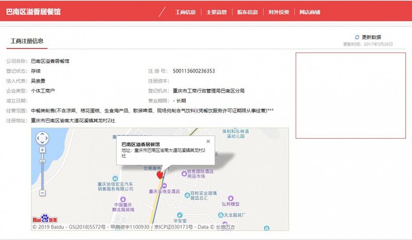The height and width of the screenshot is (240, 412).
Task: Click the business scope text 中餐类制售
Action: 43,110
